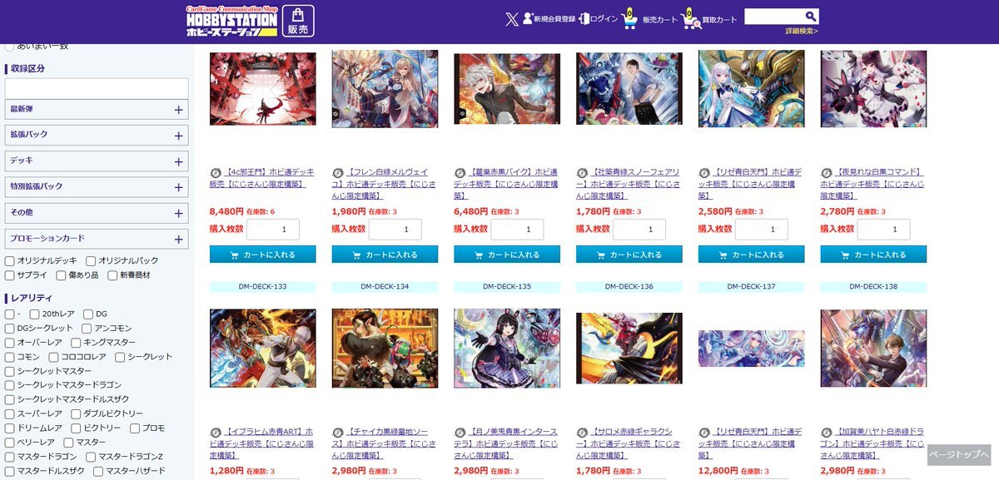Enable the スーパーレア checkbox
This screenshot has width=999, height=480.
(x=10, y=413)
